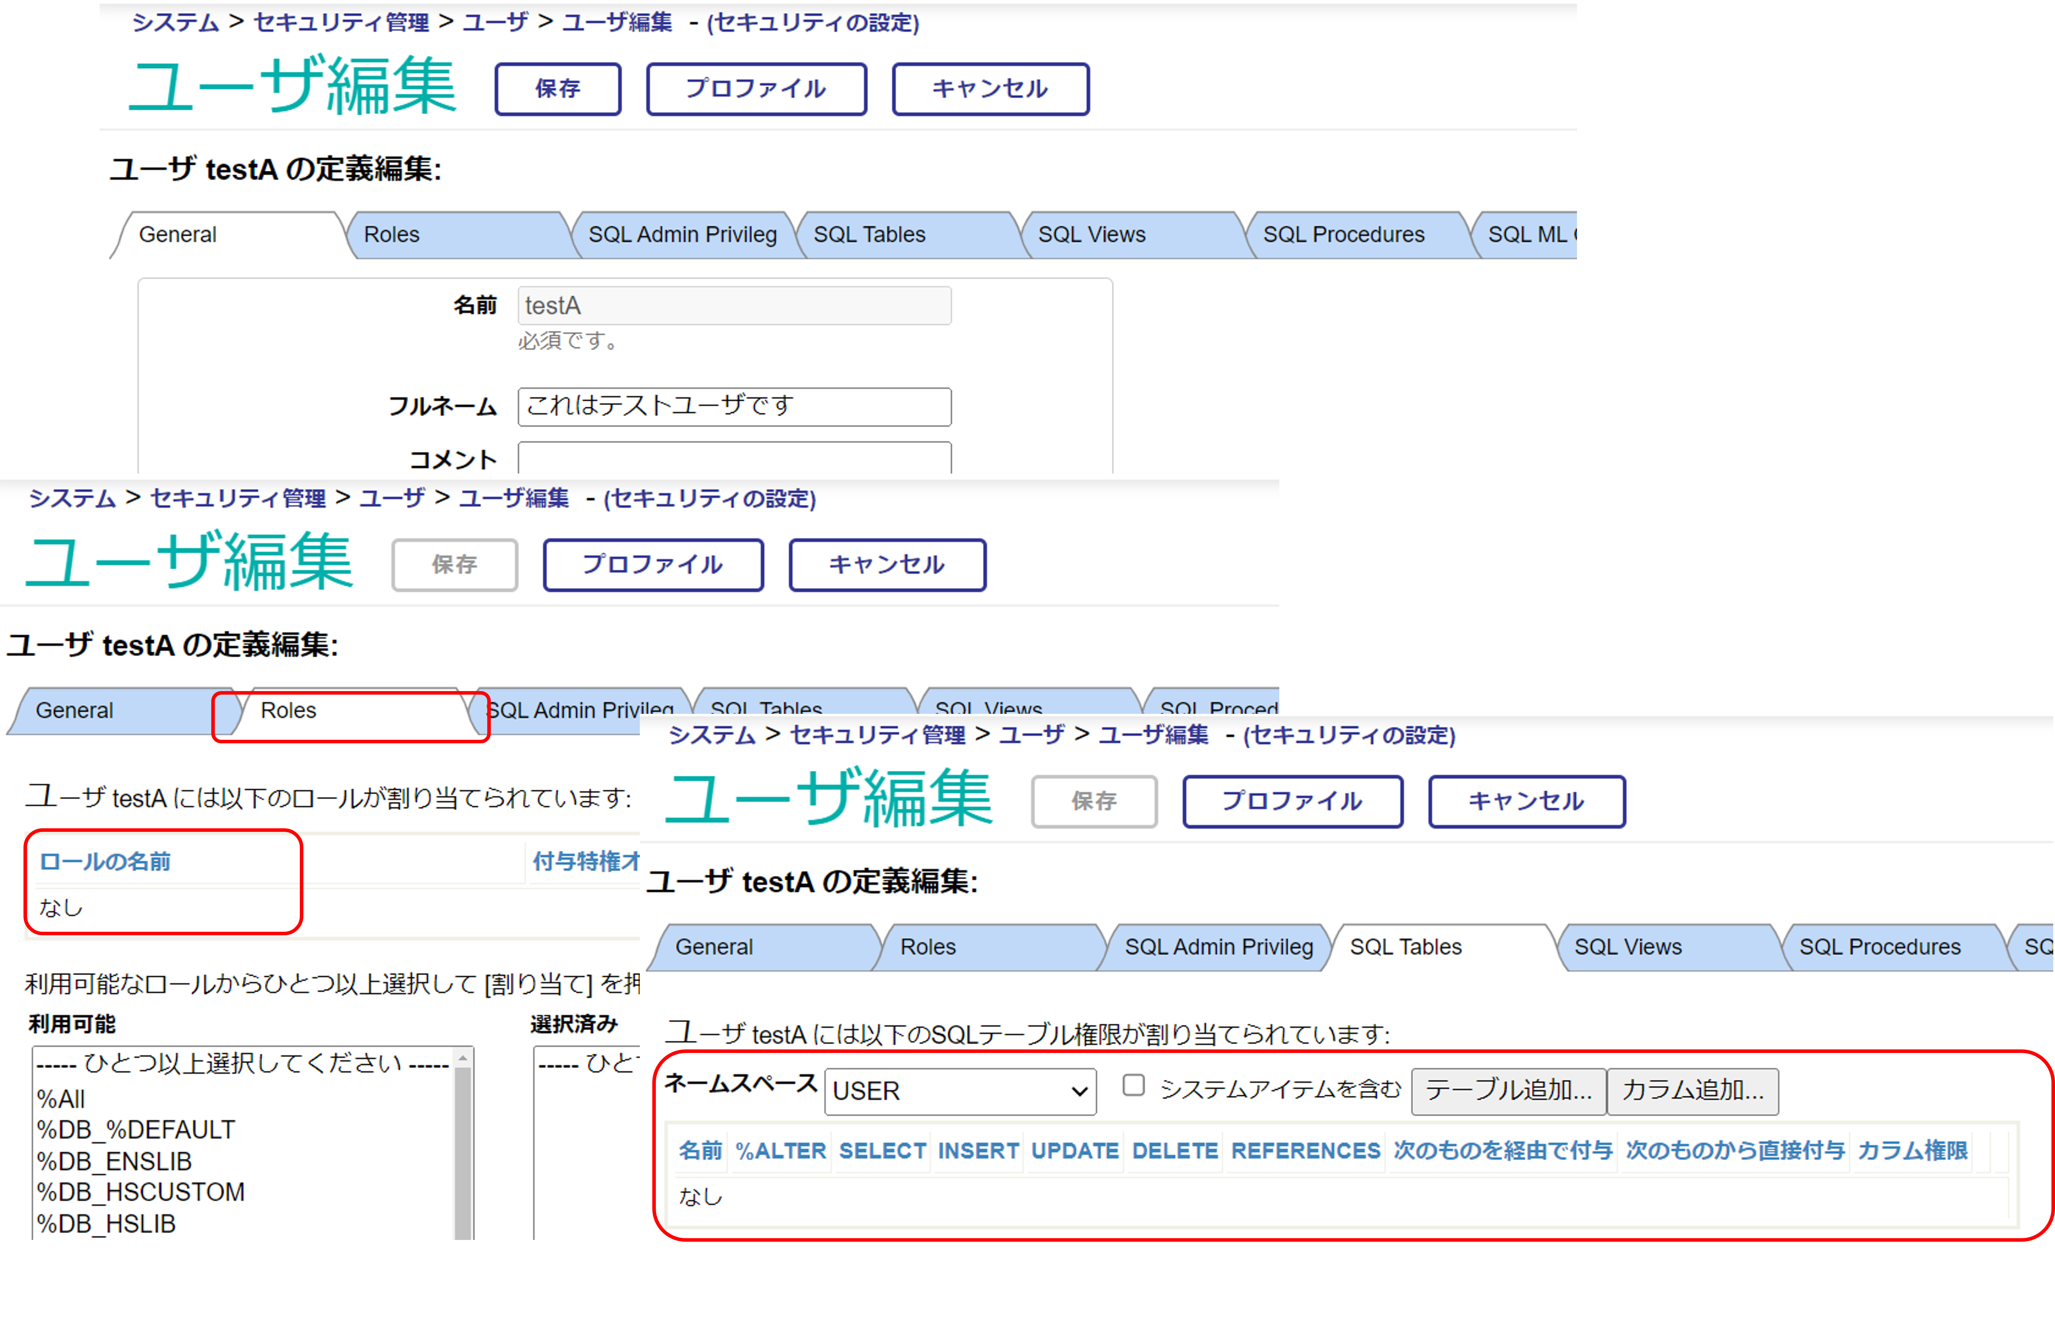Click the SELECT column header
Viewport: 2055px width, 1321px height.
(x=882, y=1150)
